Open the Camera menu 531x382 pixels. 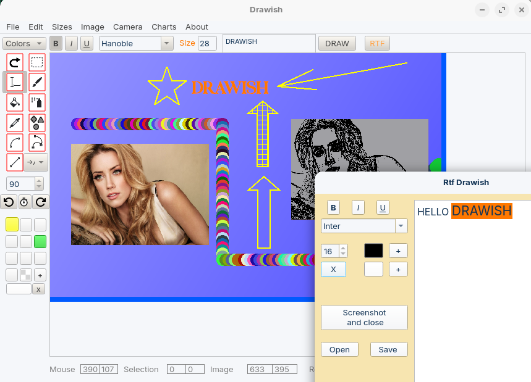click(128, 27)
